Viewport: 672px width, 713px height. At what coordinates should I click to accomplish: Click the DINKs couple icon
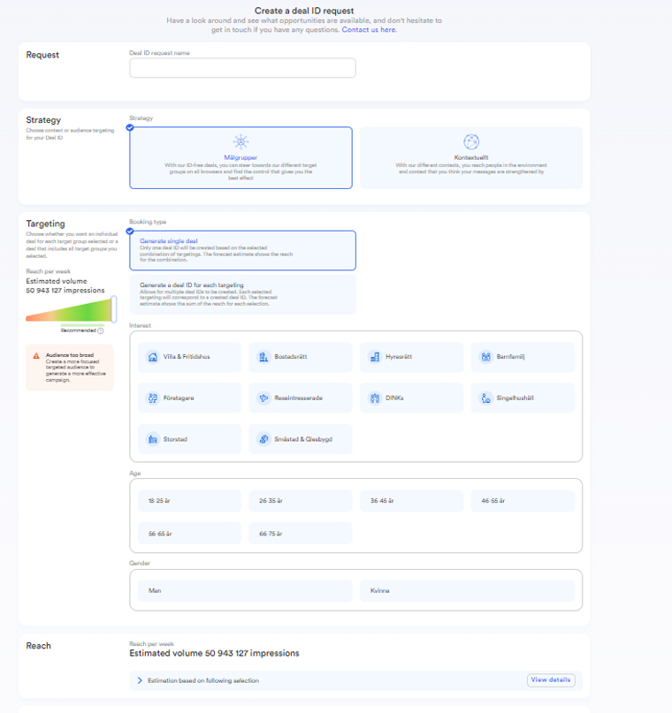pos(374,398)
